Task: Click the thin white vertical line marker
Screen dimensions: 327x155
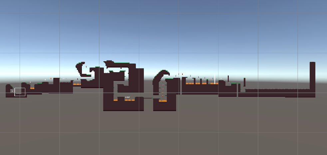Action: (x=214, y=80)
